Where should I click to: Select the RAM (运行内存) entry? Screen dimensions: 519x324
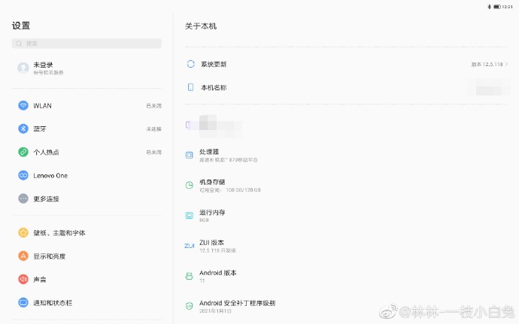coord(346,216)
